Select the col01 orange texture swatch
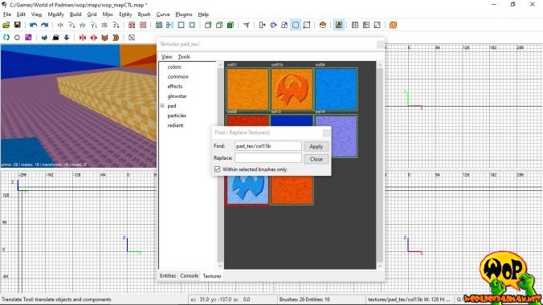 (x=247, y=89)
